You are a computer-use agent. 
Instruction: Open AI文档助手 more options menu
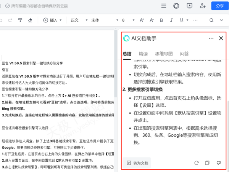pyautogui.click(x=211, y=38)
